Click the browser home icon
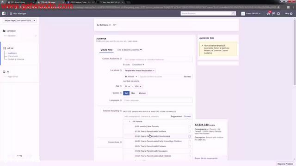This screenshot has width=296, height=166. (2, 2)
